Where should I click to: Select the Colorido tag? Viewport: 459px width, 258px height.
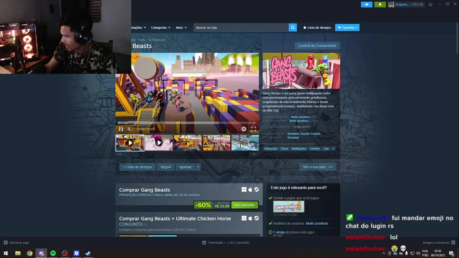(x=315, y=149)
